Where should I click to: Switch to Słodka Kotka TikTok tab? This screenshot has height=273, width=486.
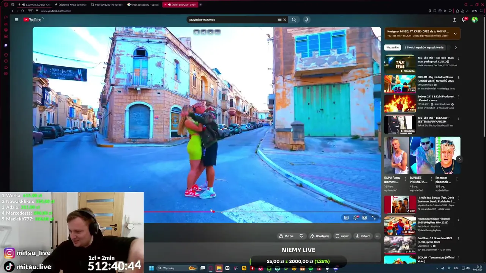click(71, 5)
